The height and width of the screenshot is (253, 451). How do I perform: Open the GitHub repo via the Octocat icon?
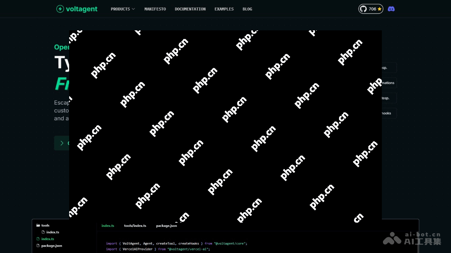tap(363, 9)
